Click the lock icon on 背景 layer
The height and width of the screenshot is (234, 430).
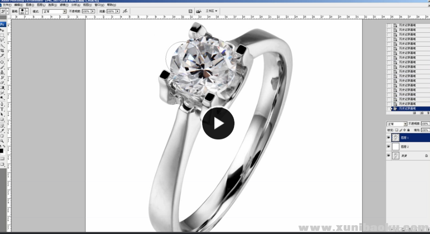(x=426, y=155)
